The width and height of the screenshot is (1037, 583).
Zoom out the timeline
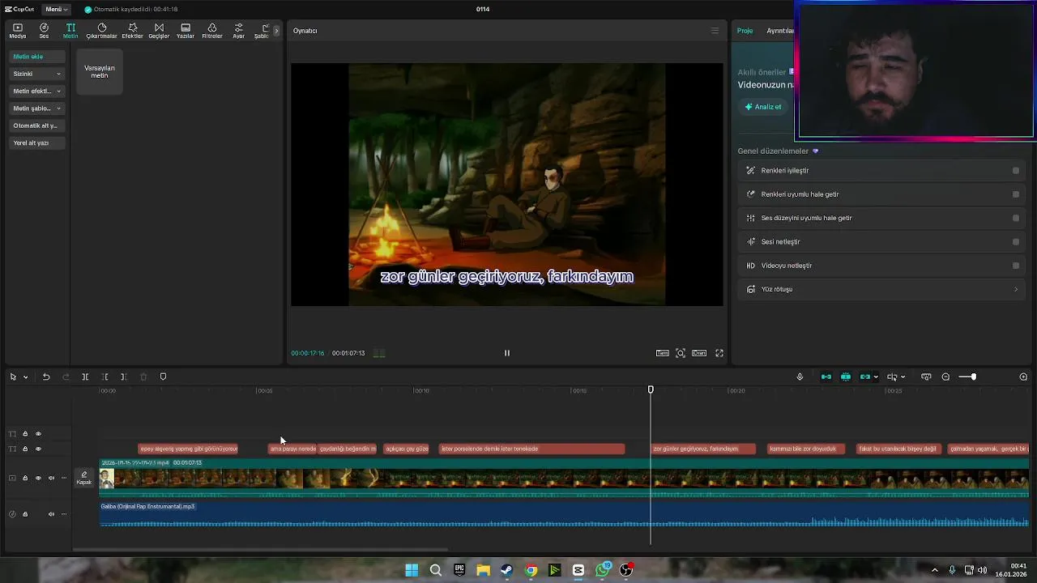pyautogui.click(x=945, y=377)
